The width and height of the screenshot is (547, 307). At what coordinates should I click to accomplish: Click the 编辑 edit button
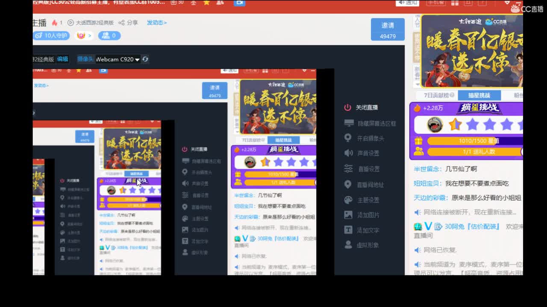[62, 59]
